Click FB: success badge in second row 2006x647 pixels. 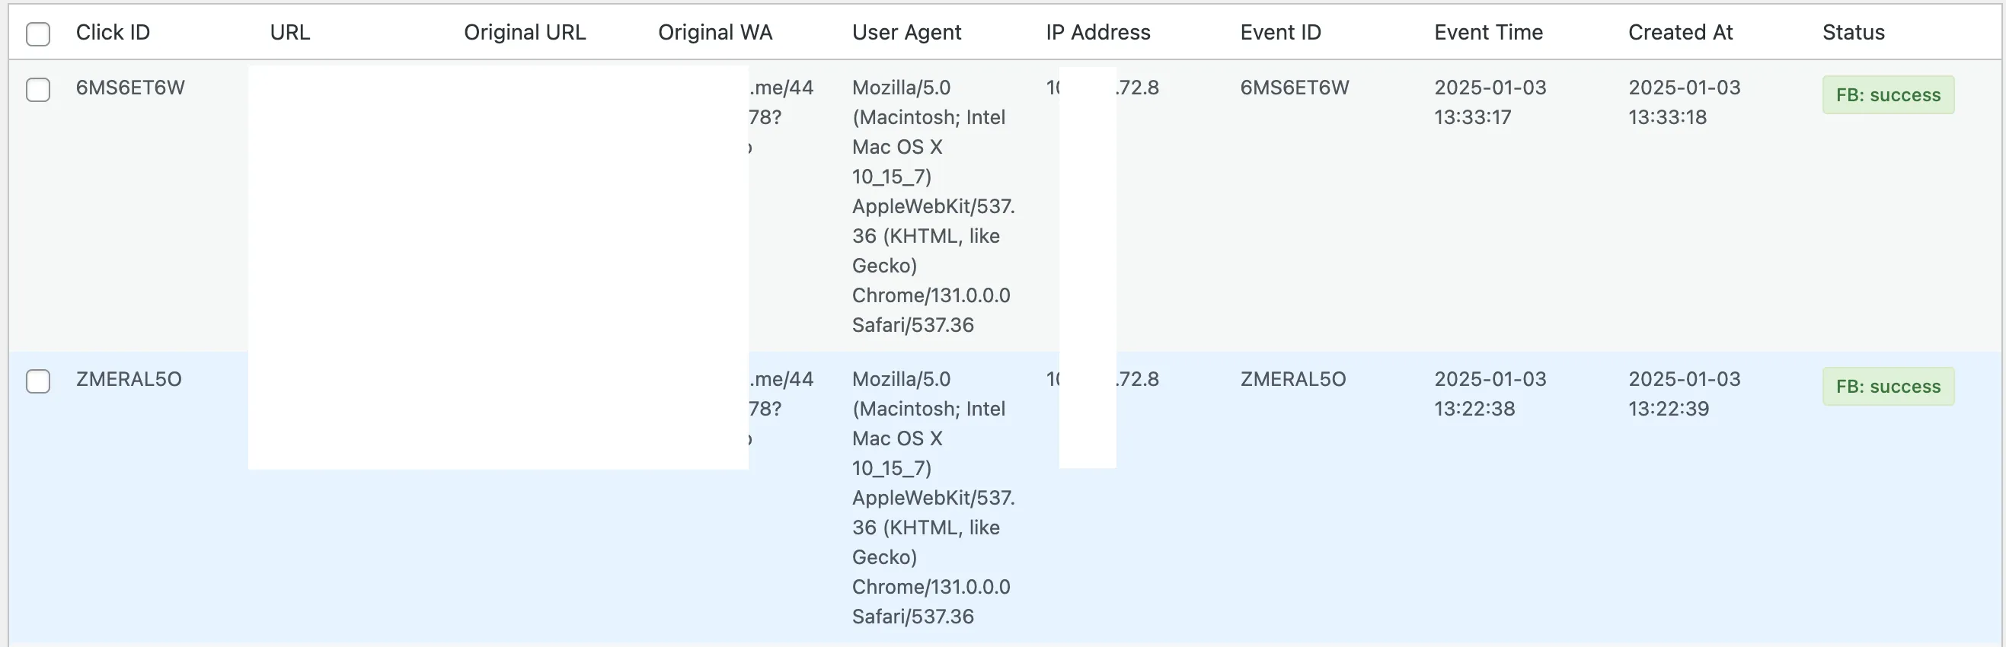(x=1887, y=386)
